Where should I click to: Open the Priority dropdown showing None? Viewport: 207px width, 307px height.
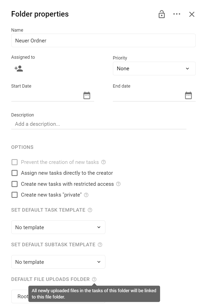tap(154, 69)
